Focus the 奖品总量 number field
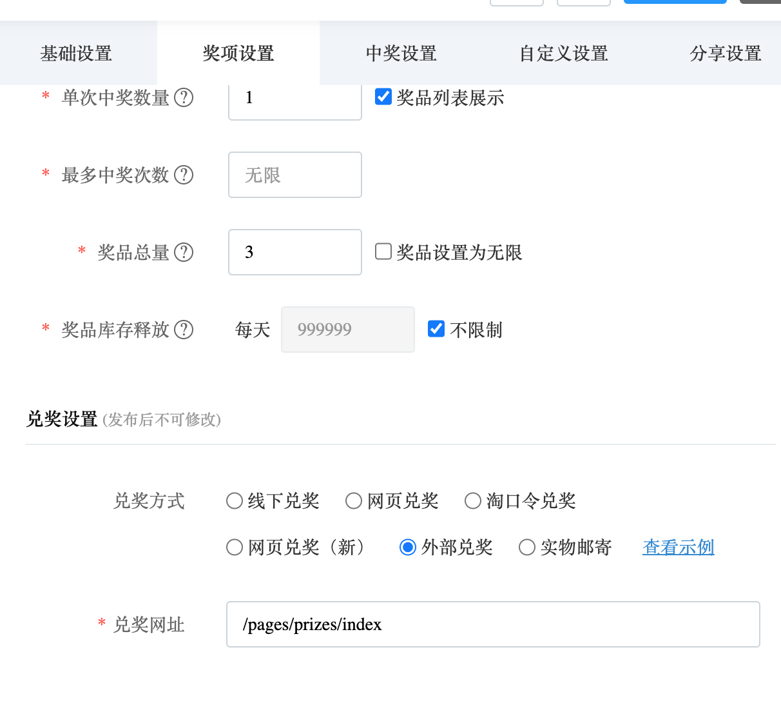Image resolution: width=781 pixels, height=712 pixels. tap(294, 252)
